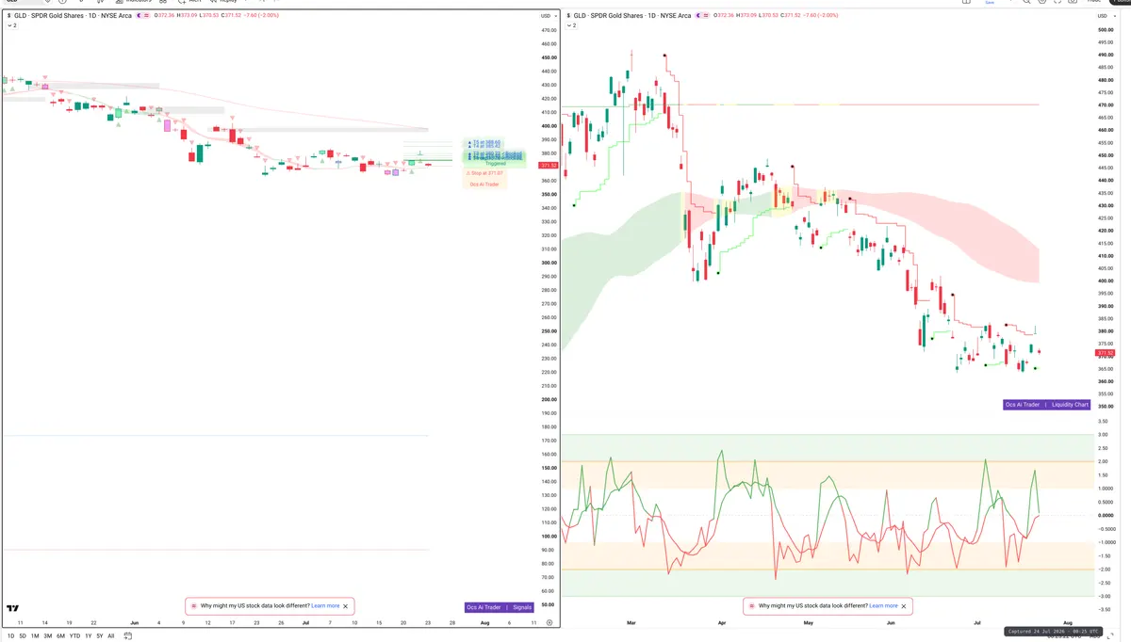The height and width of the screenshot is (642, 1131).
Task: Click the 'Apr' label on right time axis
Action: pos(721,623)
